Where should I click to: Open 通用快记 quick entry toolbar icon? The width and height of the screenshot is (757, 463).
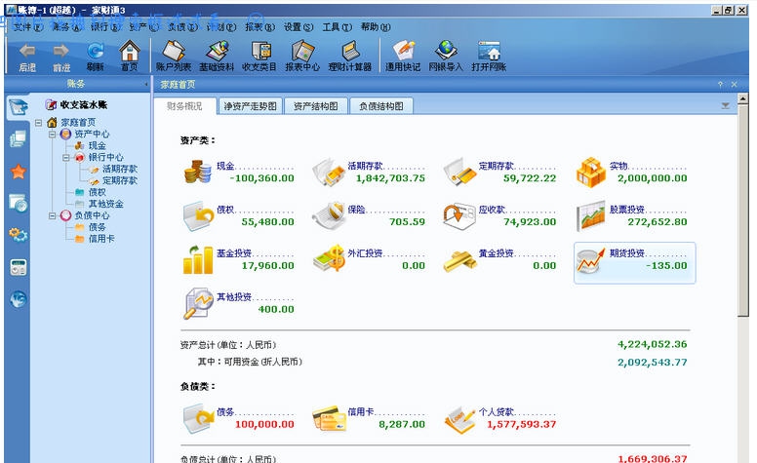[403, 50]
